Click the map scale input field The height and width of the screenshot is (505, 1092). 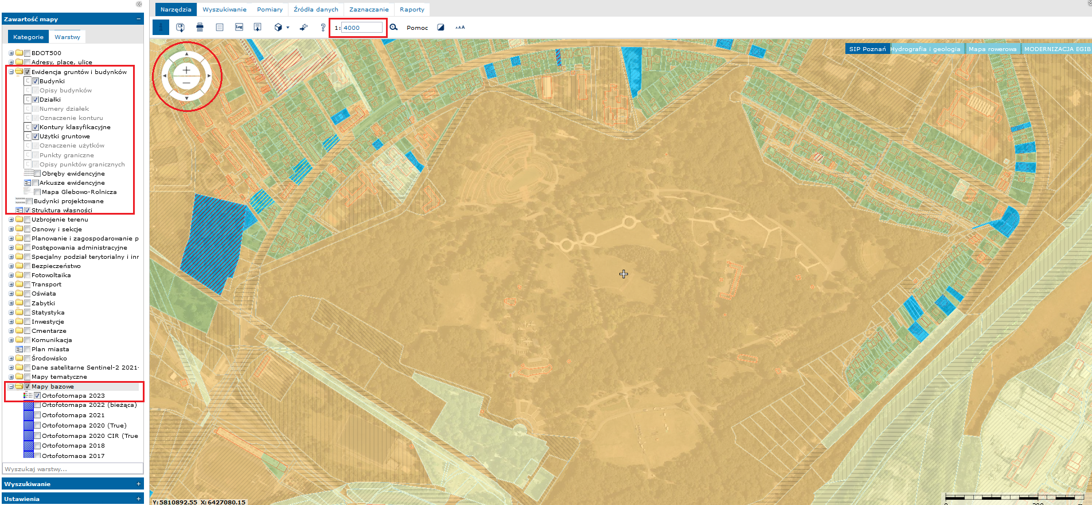point(361,28)
